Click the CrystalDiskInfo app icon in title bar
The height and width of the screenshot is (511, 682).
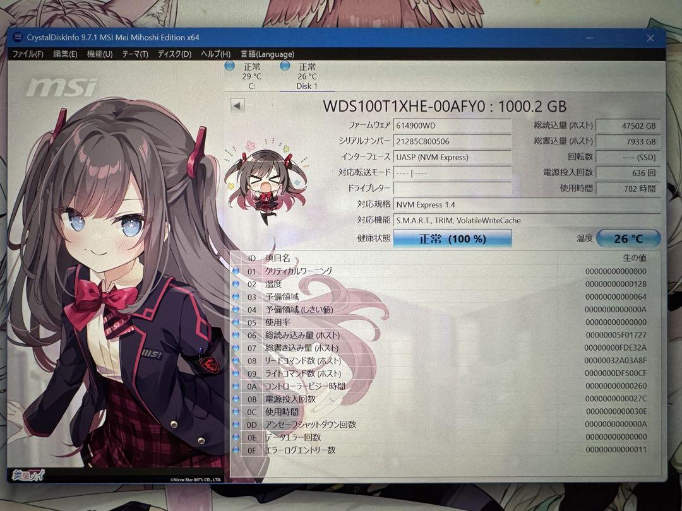(18, 37)
